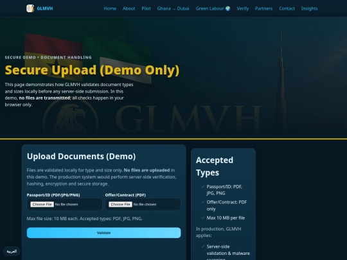This screenshot has width=347, height=260.
Task: Click the "Max file size: 10 MB each" note
Action: point(85,219)
